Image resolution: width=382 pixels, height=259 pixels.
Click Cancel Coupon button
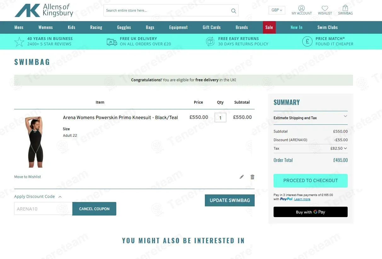(x=94, y=209)
